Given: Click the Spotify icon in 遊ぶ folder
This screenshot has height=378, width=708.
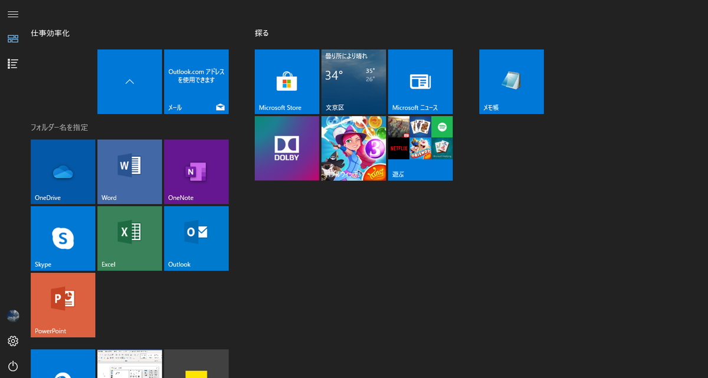Looking at the screenshot, I should pyautogui.click(x=442, y=127).
